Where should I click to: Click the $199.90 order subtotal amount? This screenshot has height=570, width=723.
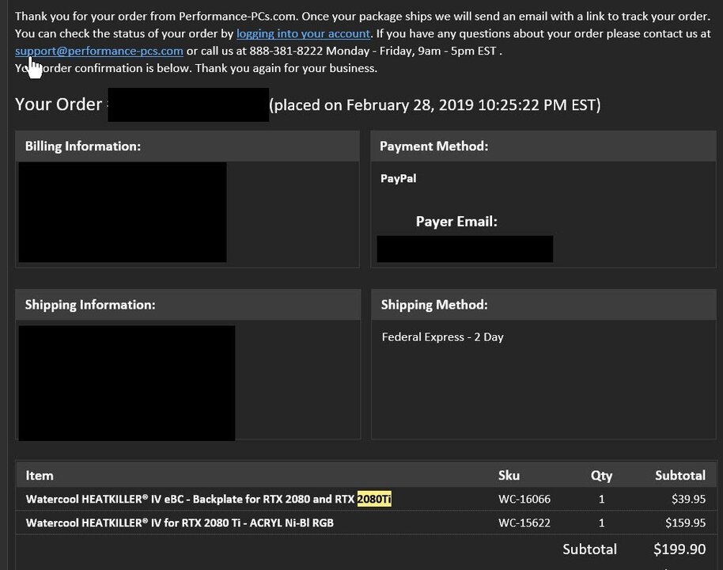(x=679, y=549)
